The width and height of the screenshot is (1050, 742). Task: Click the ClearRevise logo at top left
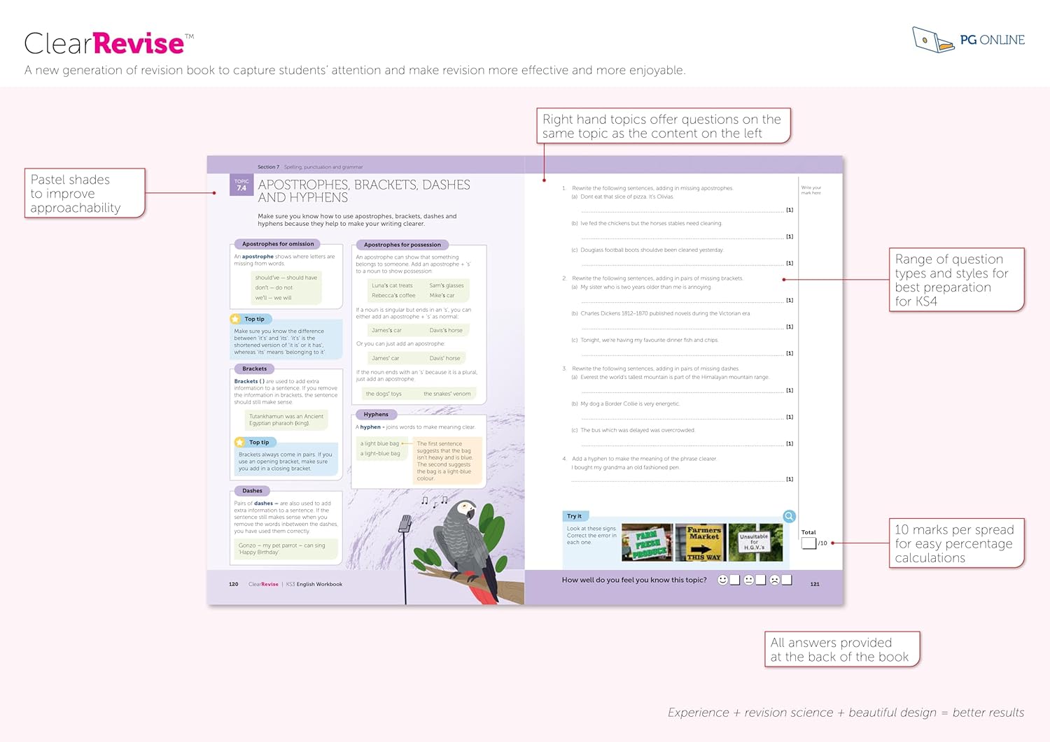pos(109,43)
